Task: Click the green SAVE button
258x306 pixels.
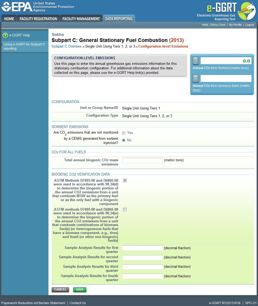Action: [80, 290]
